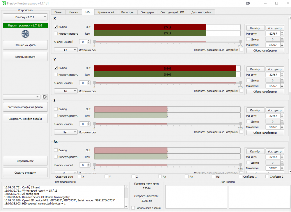Click the X axis buttons range slider

click(167, 42)
